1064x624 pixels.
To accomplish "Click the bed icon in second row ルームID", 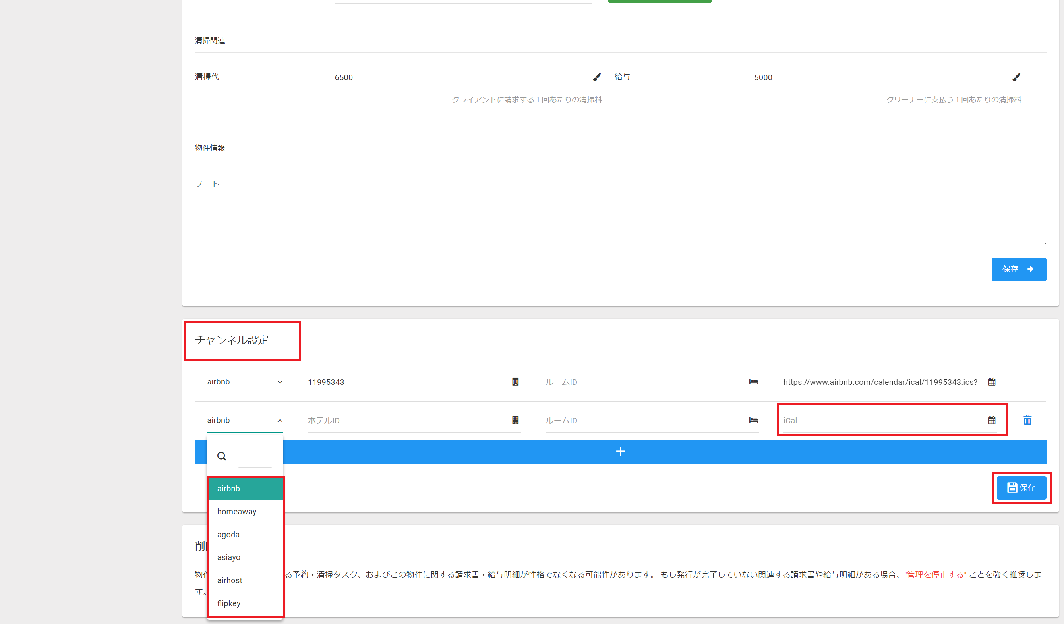I will [753, 420].
